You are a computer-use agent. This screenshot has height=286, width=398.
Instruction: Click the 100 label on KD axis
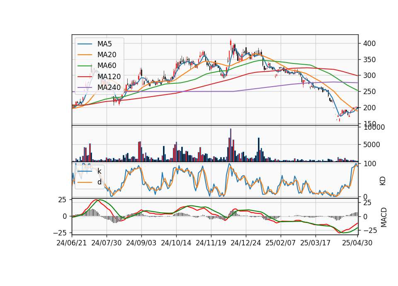[x=369, y=164]
